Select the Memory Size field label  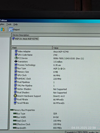[23, 72]
